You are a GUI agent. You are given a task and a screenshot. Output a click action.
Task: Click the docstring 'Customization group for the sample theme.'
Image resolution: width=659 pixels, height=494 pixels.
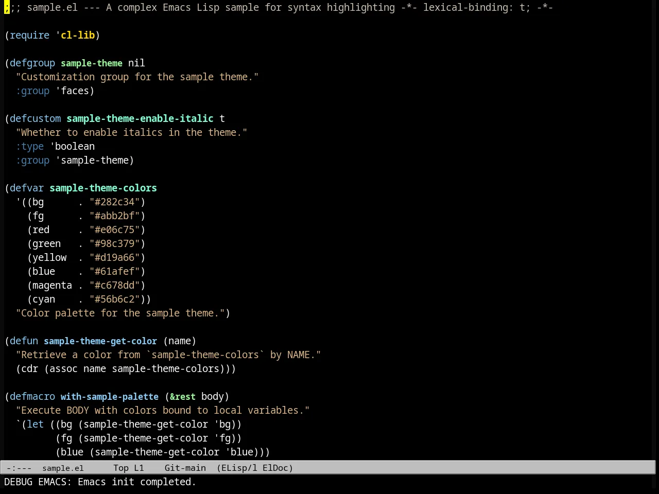point(137,77)
